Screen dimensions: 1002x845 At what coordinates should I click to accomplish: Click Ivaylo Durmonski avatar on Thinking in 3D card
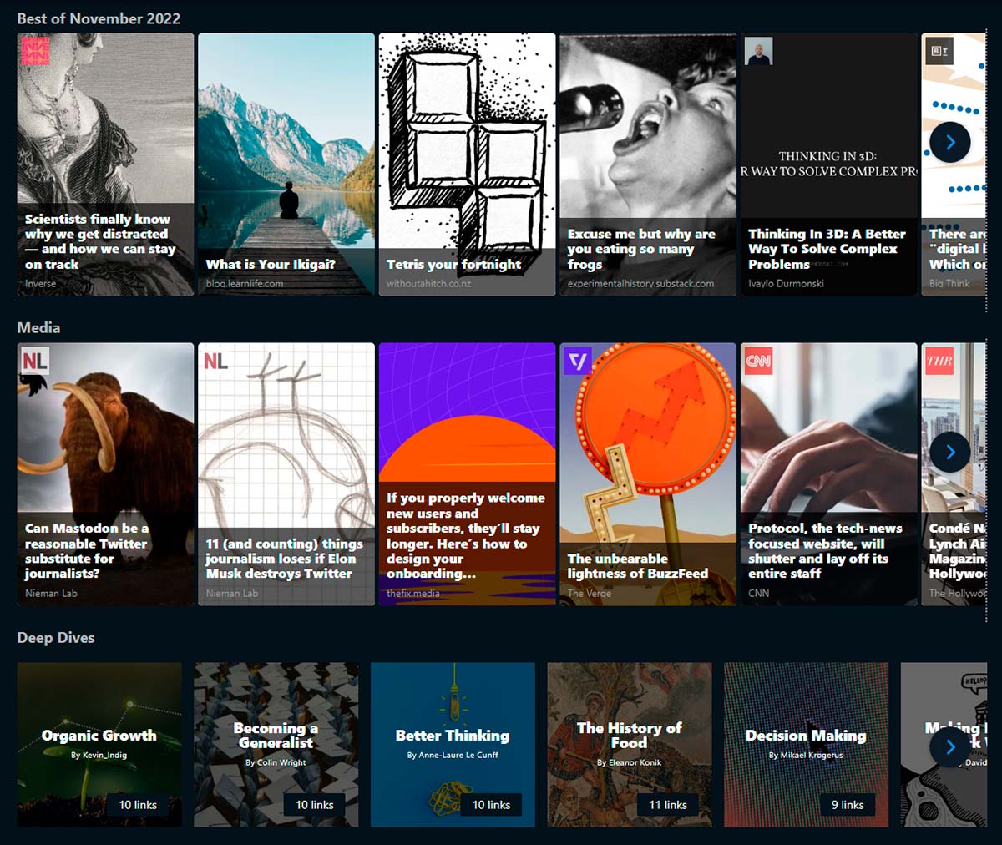758,51
